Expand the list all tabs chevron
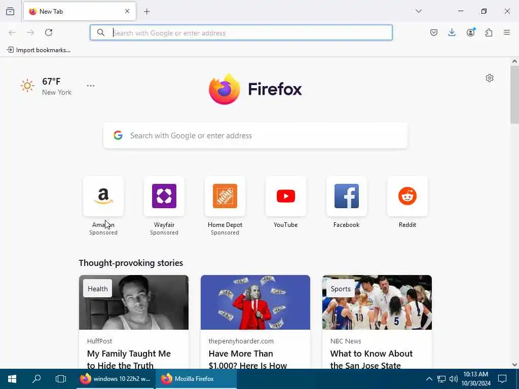The image size is (519, 389). coord(418,11)
